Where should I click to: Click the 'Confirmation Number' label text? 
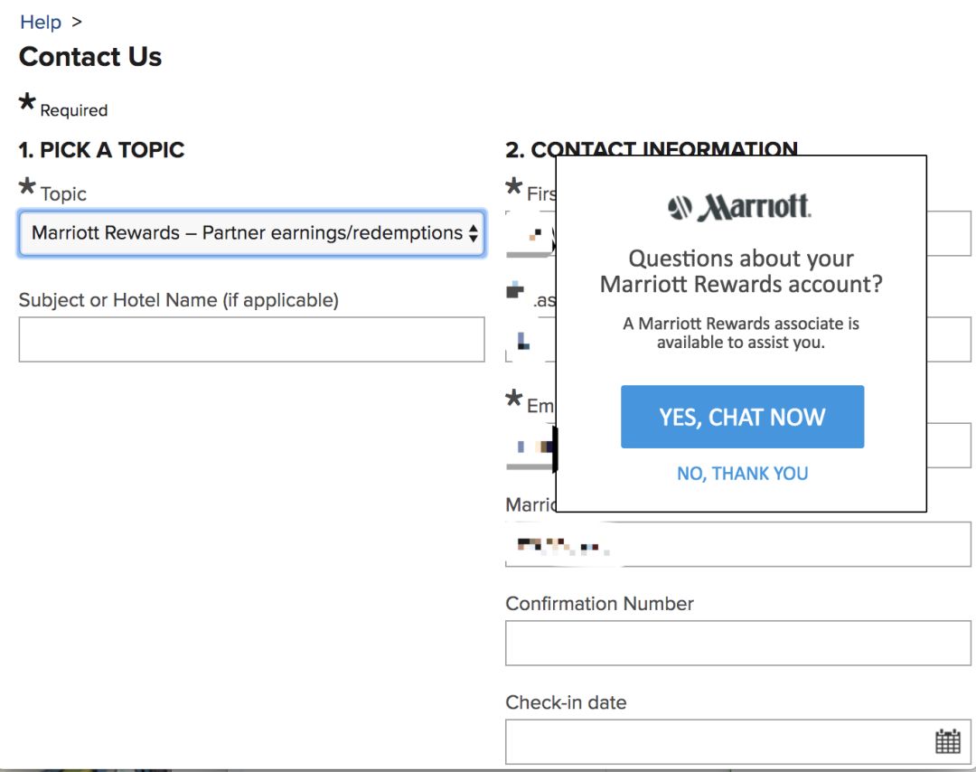(x=599, y=604)
